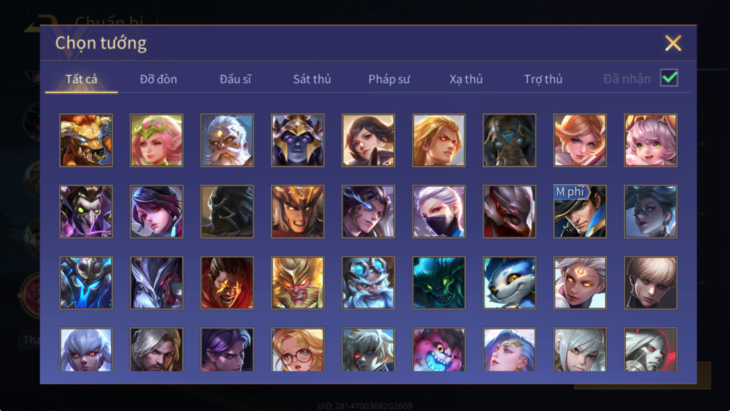Select the hero marked 'M phí'
730x411 pixels.
tap(580, 211)
